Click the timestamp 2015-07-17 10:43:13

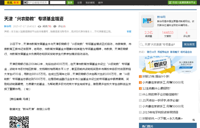click(24, 26)
